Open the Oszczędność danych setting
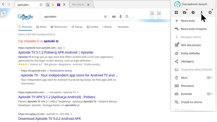Image resolution: width=217 pixels, height=122 pixels. [194, 4]
